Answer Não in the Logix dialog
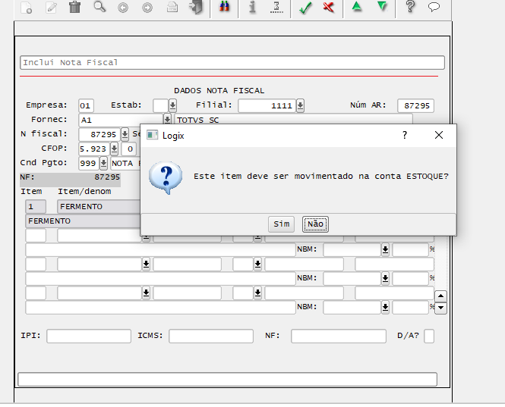 coord(315,224)
